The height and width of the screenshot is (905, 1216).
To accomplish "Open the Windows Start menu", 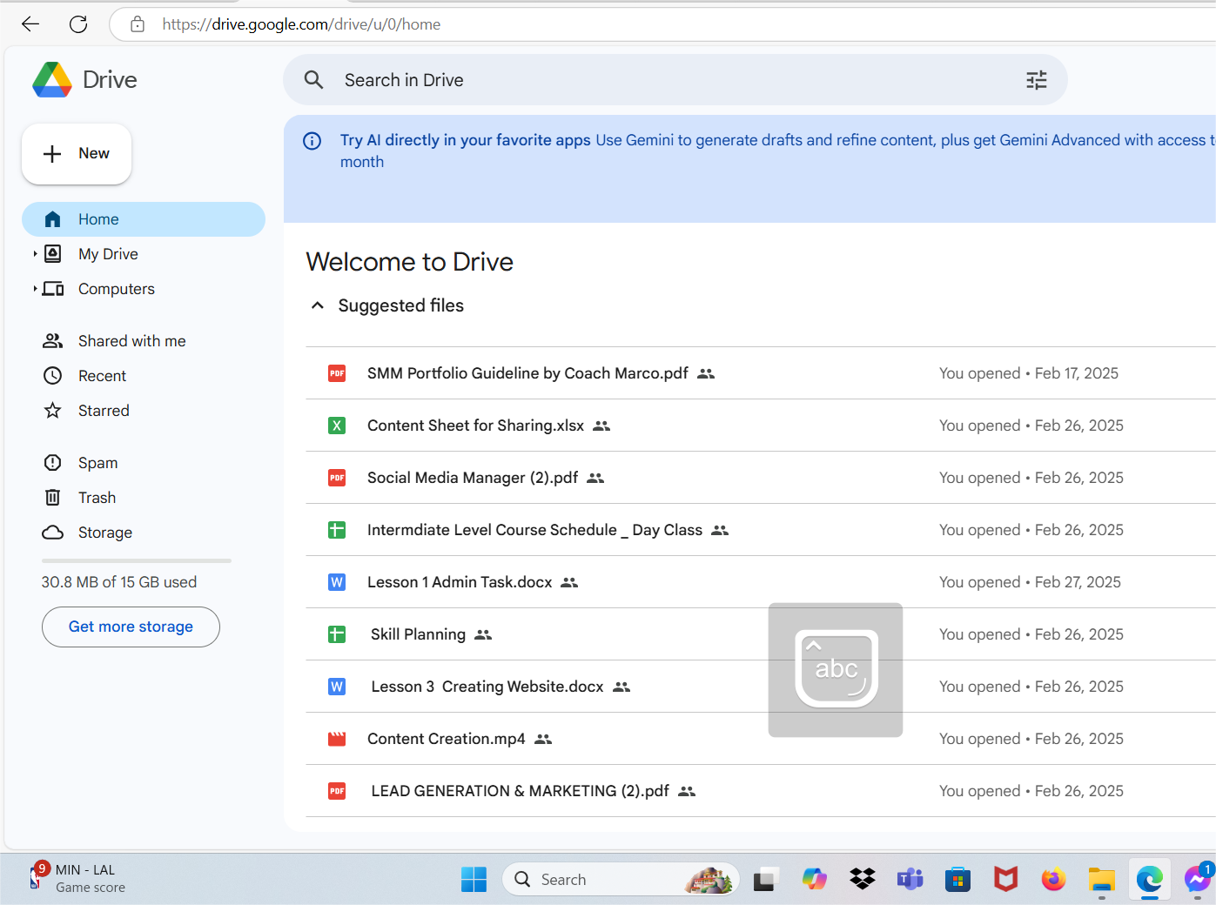I will (x=474, y=880).
